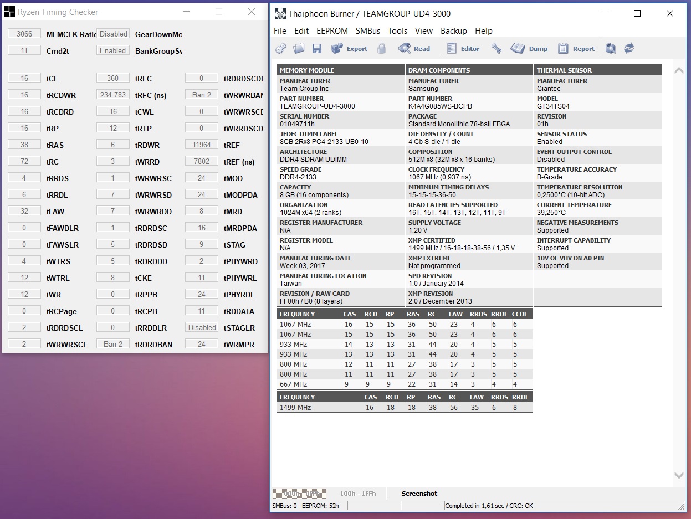Open the Backup menu
Screen dimensions: 691x519
(454, 31)
